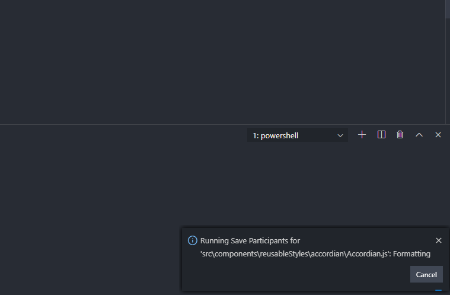Dismiss the Save Participants notification

(439, 240)
